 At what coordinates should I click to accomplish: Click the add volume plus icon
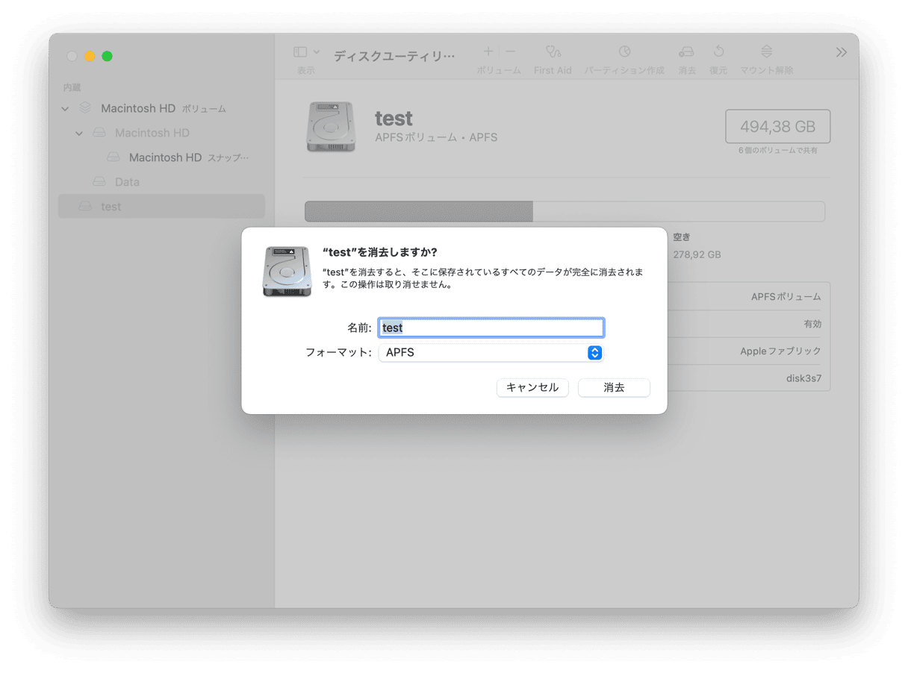[x=488, y=51]
